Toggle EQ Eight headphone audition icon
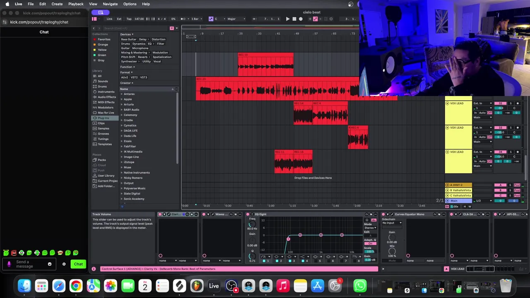530x298 pixels. click(x=366, y=220)
